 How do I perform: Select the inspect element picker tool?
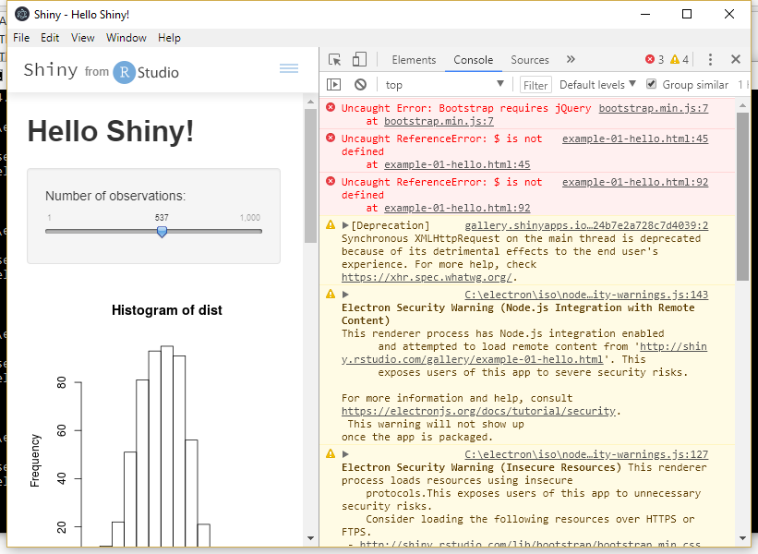point(334,59)
